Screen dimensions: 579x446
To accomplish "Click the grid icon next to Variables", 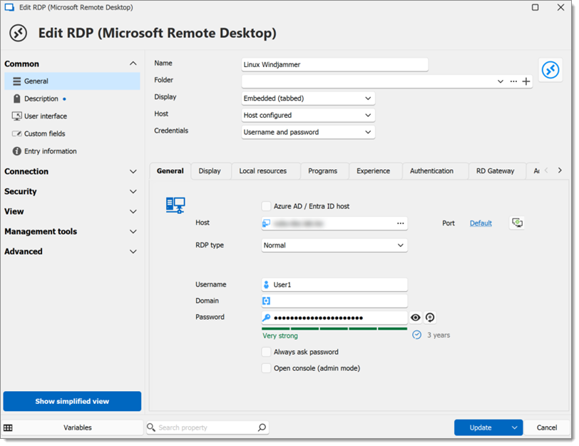I will 8,427.
